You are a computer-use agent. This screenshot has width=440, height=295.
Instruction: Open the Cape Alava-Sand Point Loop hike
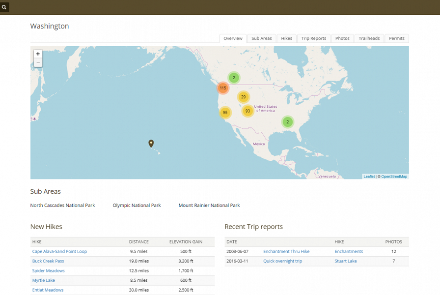[x=59, y=251]
